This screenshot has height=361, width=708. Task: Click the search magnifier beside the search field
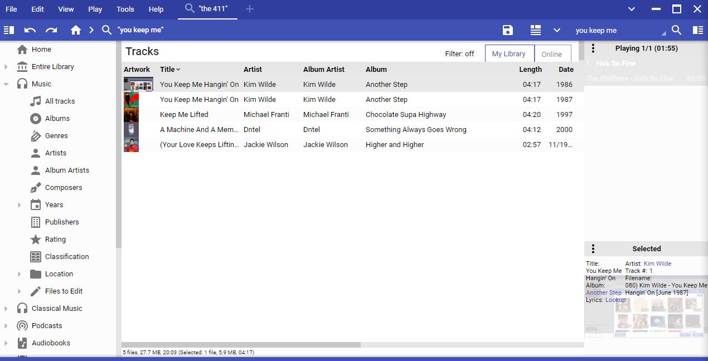(x=676, y=30)
